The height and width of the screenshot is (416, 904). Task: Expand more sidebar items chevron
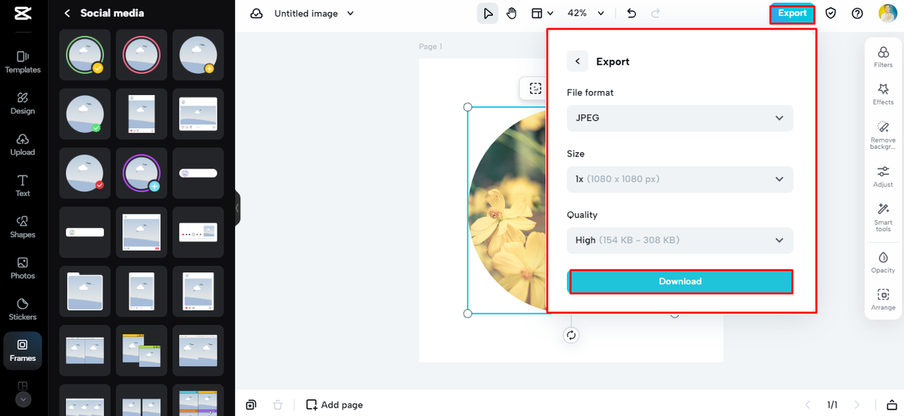tap(23, 399)
